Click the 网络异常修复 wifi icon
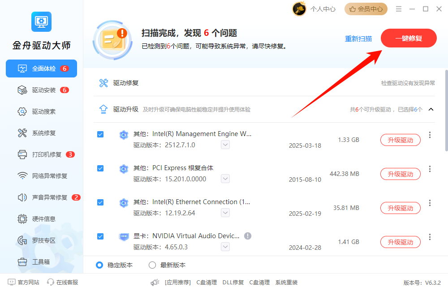448x291 pixels. [22, 175]
